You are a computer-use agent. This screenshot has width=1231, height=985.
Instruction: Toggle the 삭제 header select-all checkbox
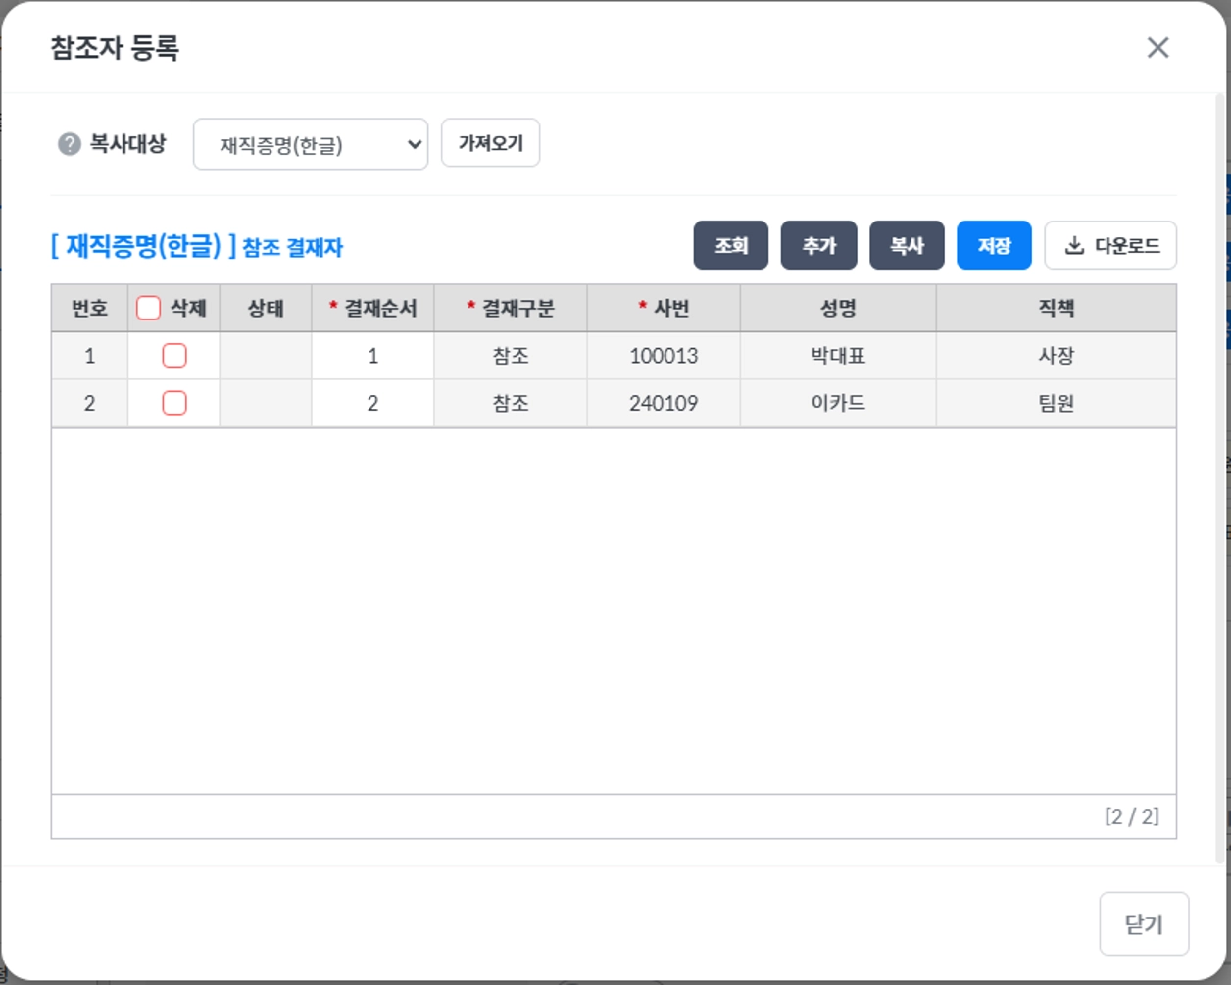pos(148,308)
